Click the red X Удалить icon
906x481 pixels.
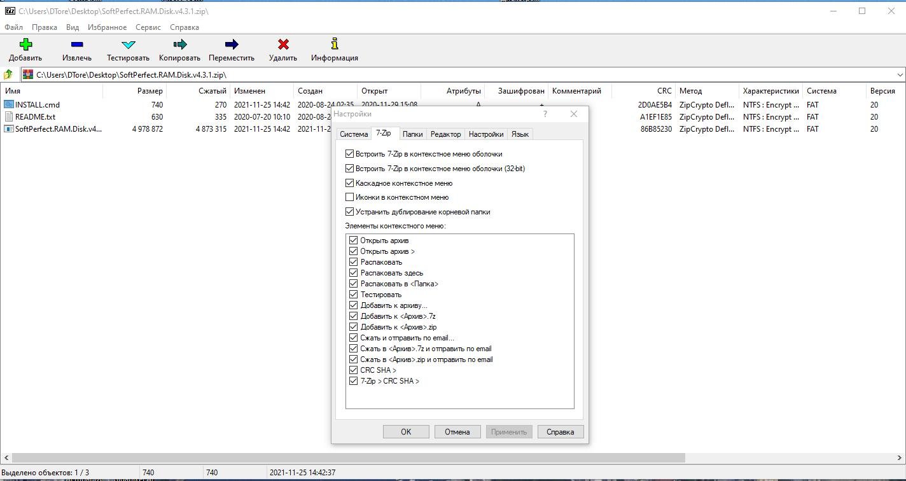(x=283, y=44)
